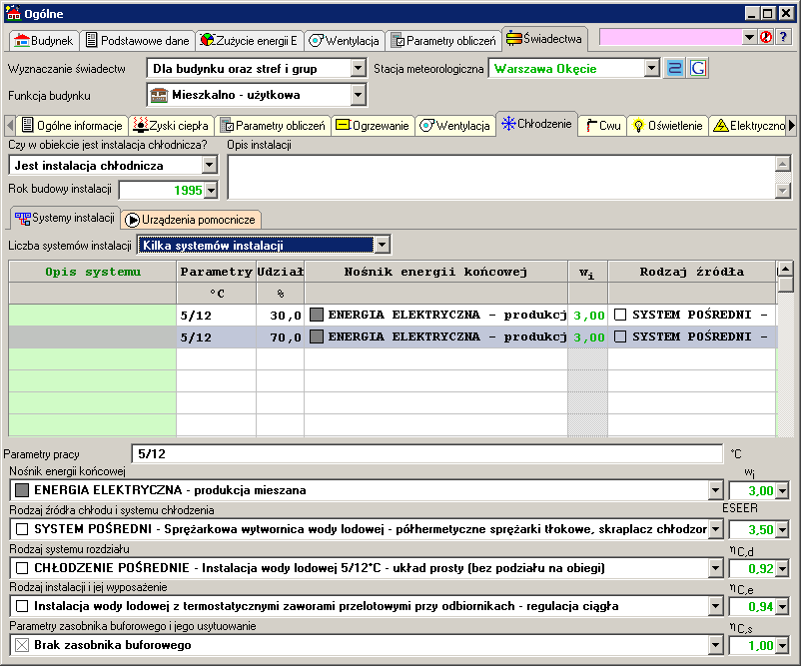The width and height of the screenshot is (801, 666).
Task: Select the table row with 70,0 percent
Action: (x=393, y=337)
